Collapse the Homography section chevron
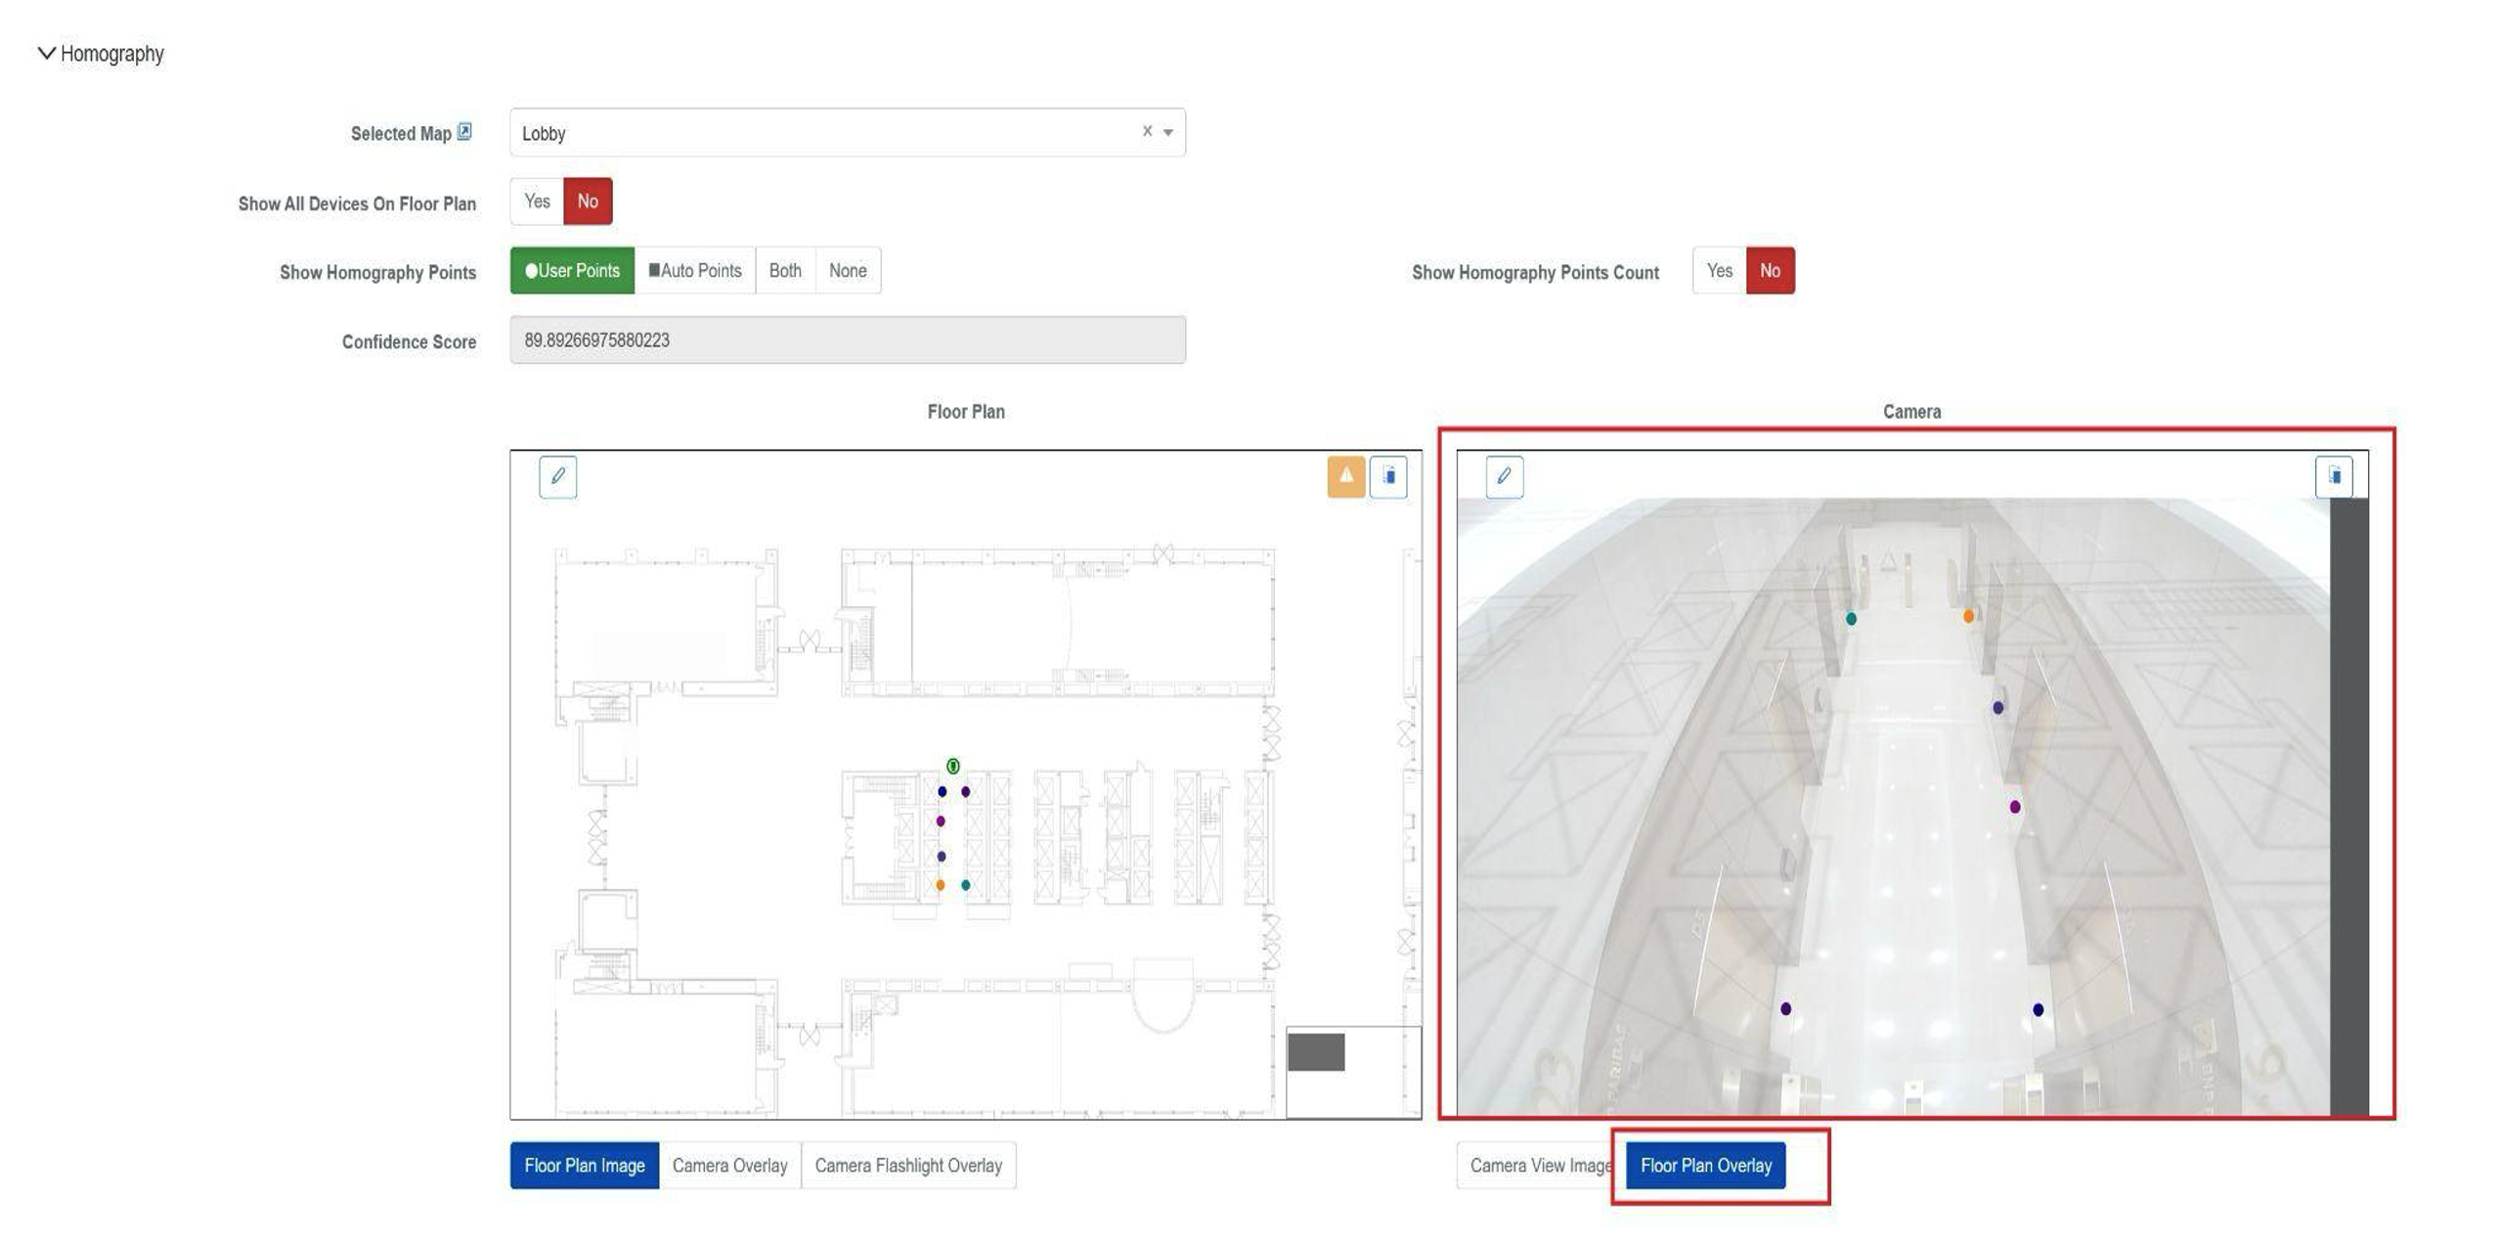 [46, 53]
